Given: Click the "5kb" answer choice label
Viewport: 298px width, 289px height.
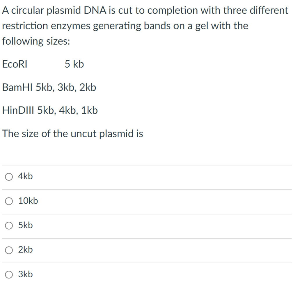Looking at the screenshot, I should [25, 225].
